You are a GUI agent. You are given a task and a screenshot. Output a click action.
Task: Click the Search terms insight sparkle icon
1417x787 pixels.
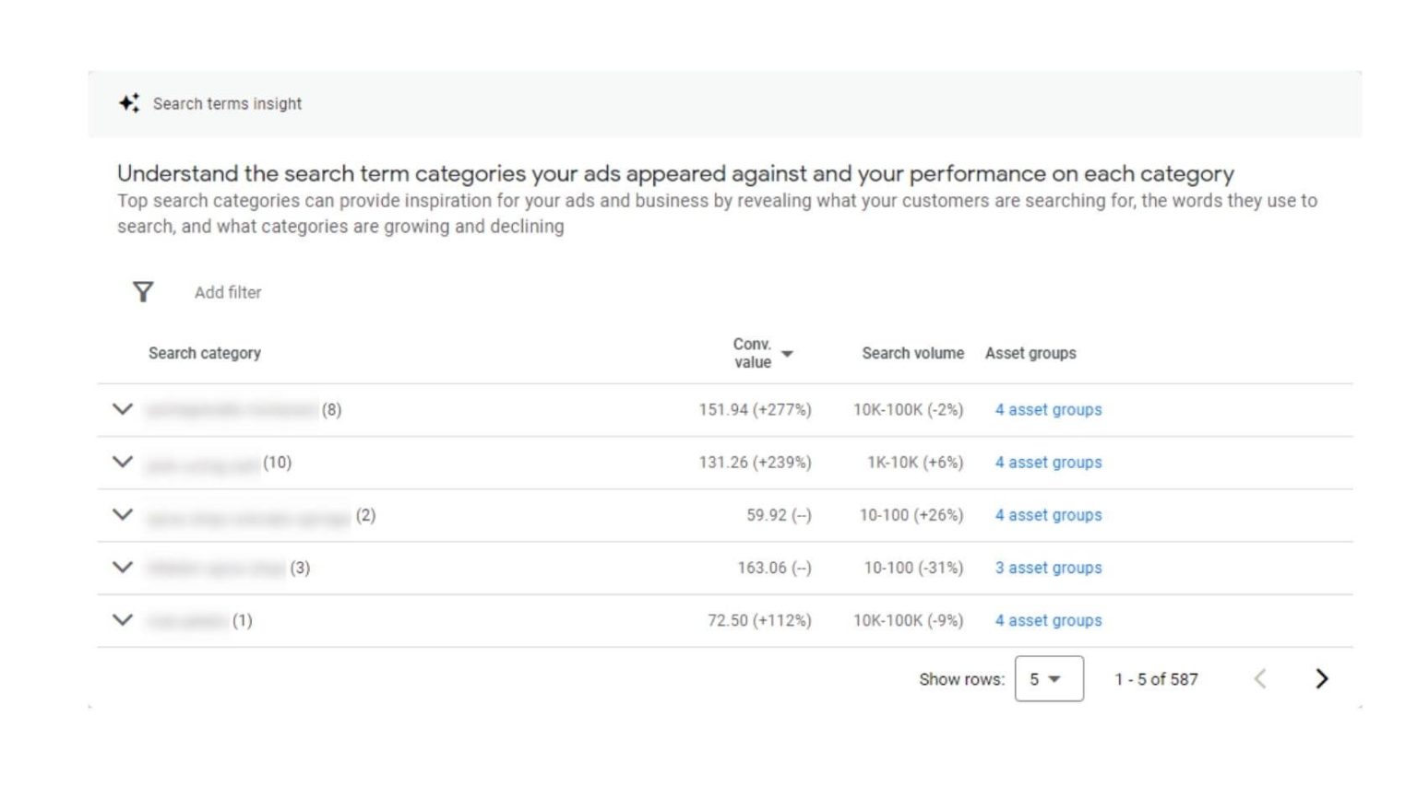click(129, 103)
